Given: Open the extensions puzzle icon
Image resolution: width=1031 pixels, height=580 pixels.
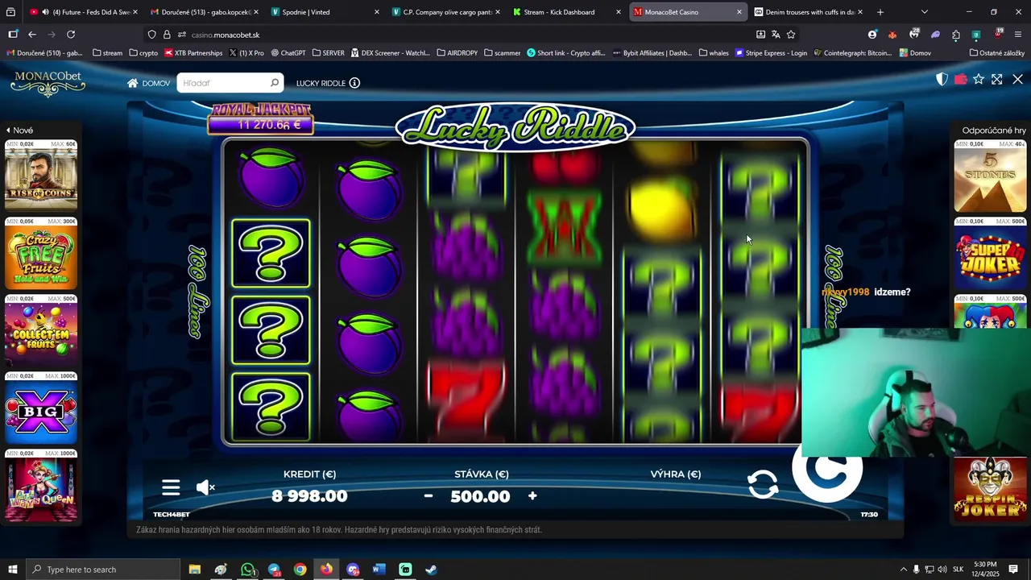Looking at the screenshot, I should [x=955, y=35].
